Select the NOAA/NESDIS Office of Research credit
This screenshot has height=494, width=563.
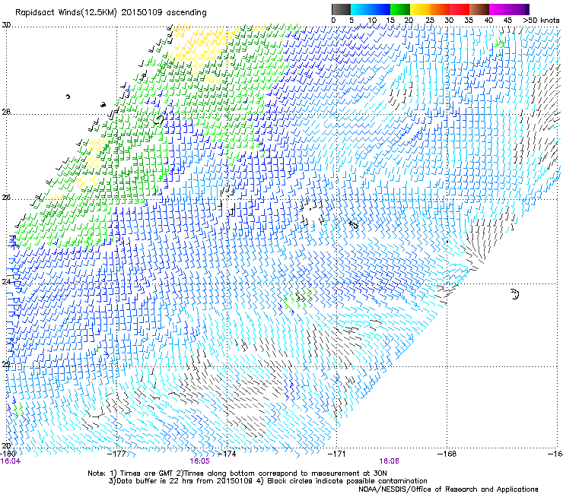coord(448,489)
